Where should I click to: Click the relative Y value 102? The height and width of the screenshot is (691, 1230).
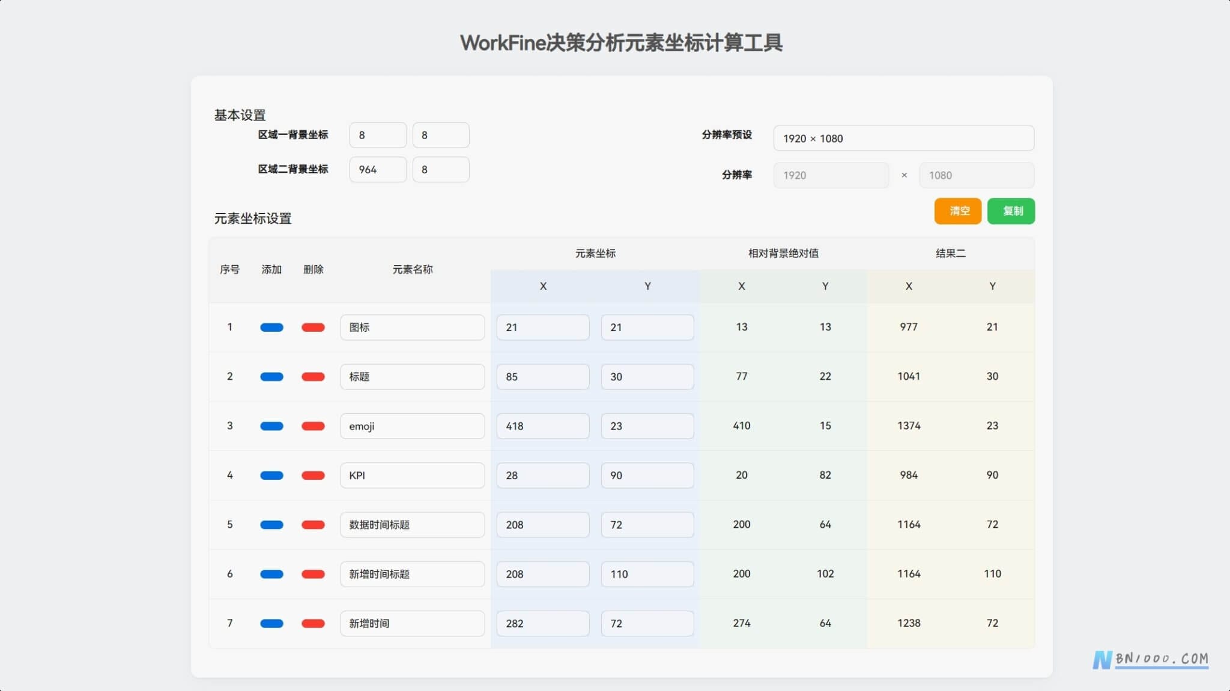click(x=825, y=573)
